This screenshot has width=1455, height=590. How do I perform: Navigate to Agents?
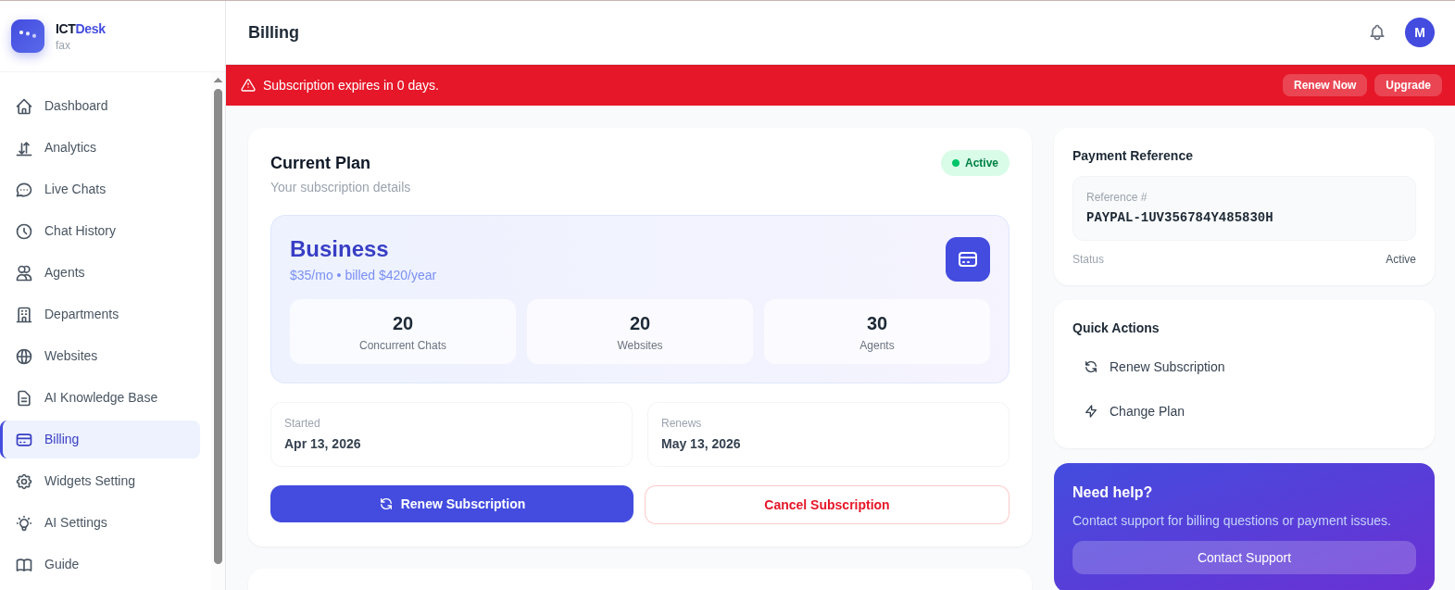click(100, 272)
